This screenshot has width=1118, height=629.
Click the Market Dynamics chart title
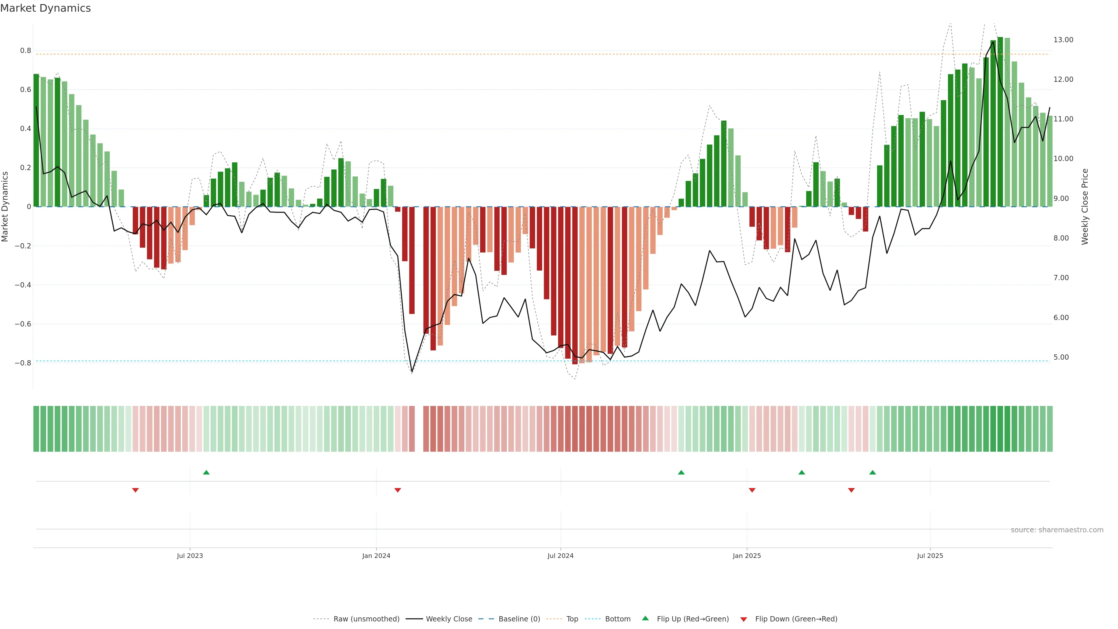(x=46, y=8)
